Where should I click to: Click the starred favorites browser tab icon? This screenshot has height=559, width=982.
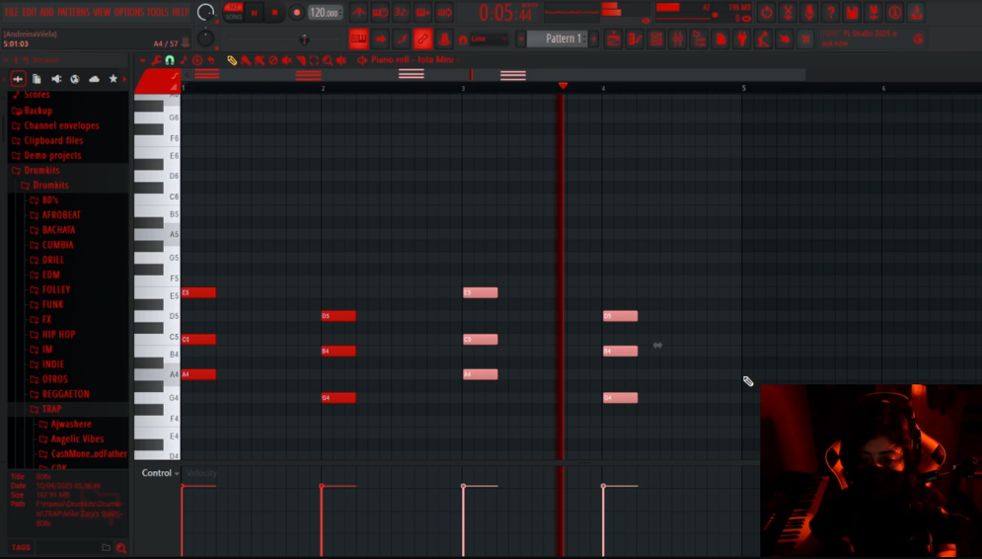[113, 79]
